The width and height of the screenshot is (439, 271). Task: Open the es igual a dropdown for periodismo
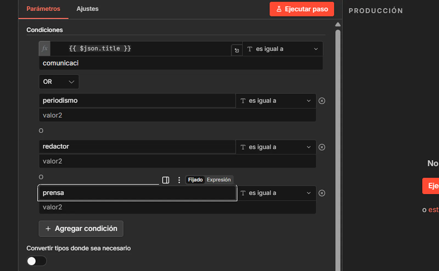[276, 101]
